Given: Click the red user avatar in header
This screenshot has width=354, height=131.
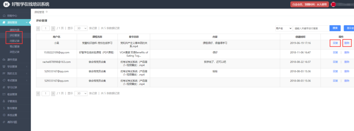Looking at the screenshot, I should pos(334,4).
